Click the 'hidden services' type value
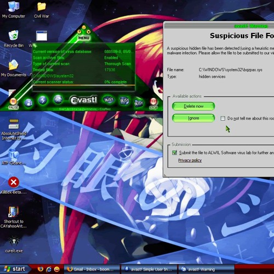Screen dimensions: 274x274 [212, 77]
